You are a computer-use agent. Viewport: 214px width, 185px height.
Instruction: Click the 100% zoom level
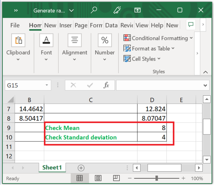pos(197,178)
